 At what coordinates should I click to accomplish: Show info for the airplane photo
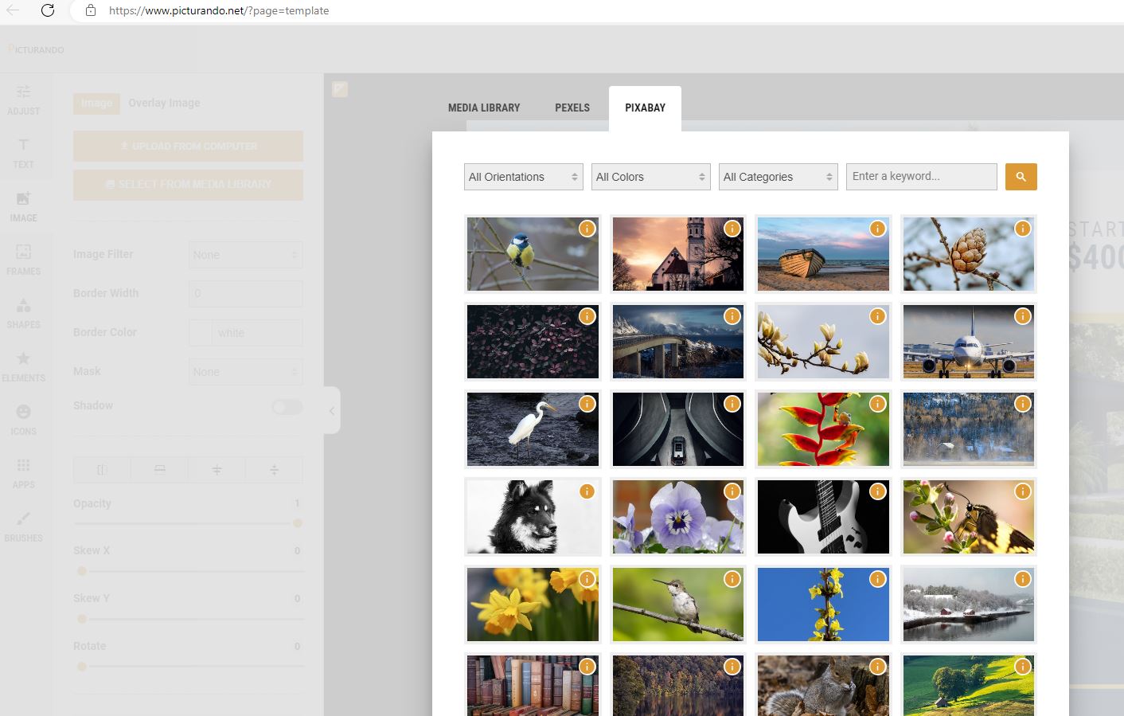coord(1023,316)
